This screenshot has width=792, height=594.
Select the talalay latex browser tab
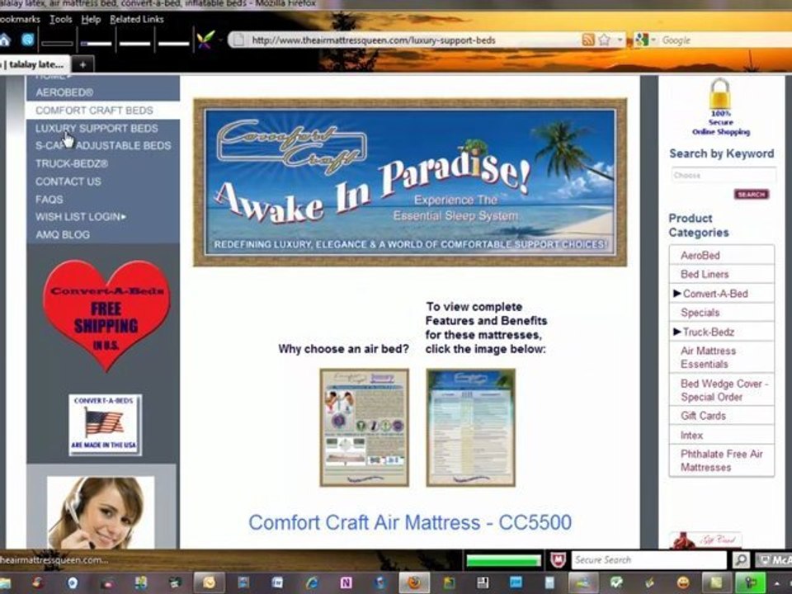point(33,64)
